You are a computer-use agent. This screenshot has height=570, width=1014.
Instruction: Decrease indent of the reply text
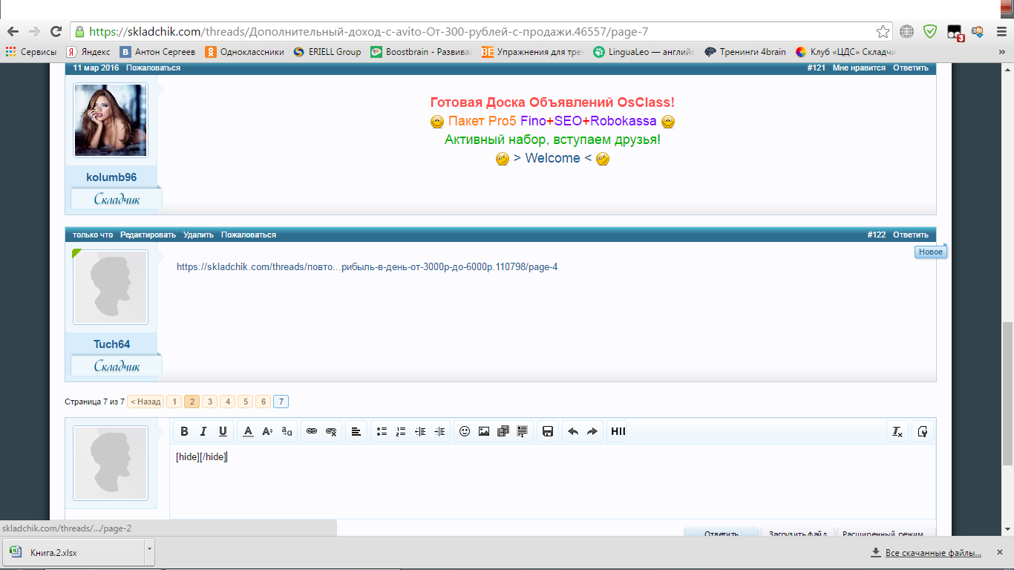pyautogui.click(x=420, y=431)
